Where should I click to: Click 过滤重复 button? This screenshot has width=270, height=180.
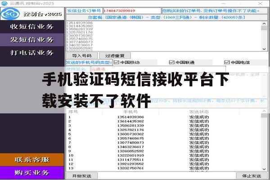[x=115, y=56]
